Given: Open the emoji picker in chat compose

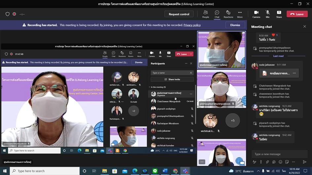Looking at the screenshot, I should click(x=280, y=162).
